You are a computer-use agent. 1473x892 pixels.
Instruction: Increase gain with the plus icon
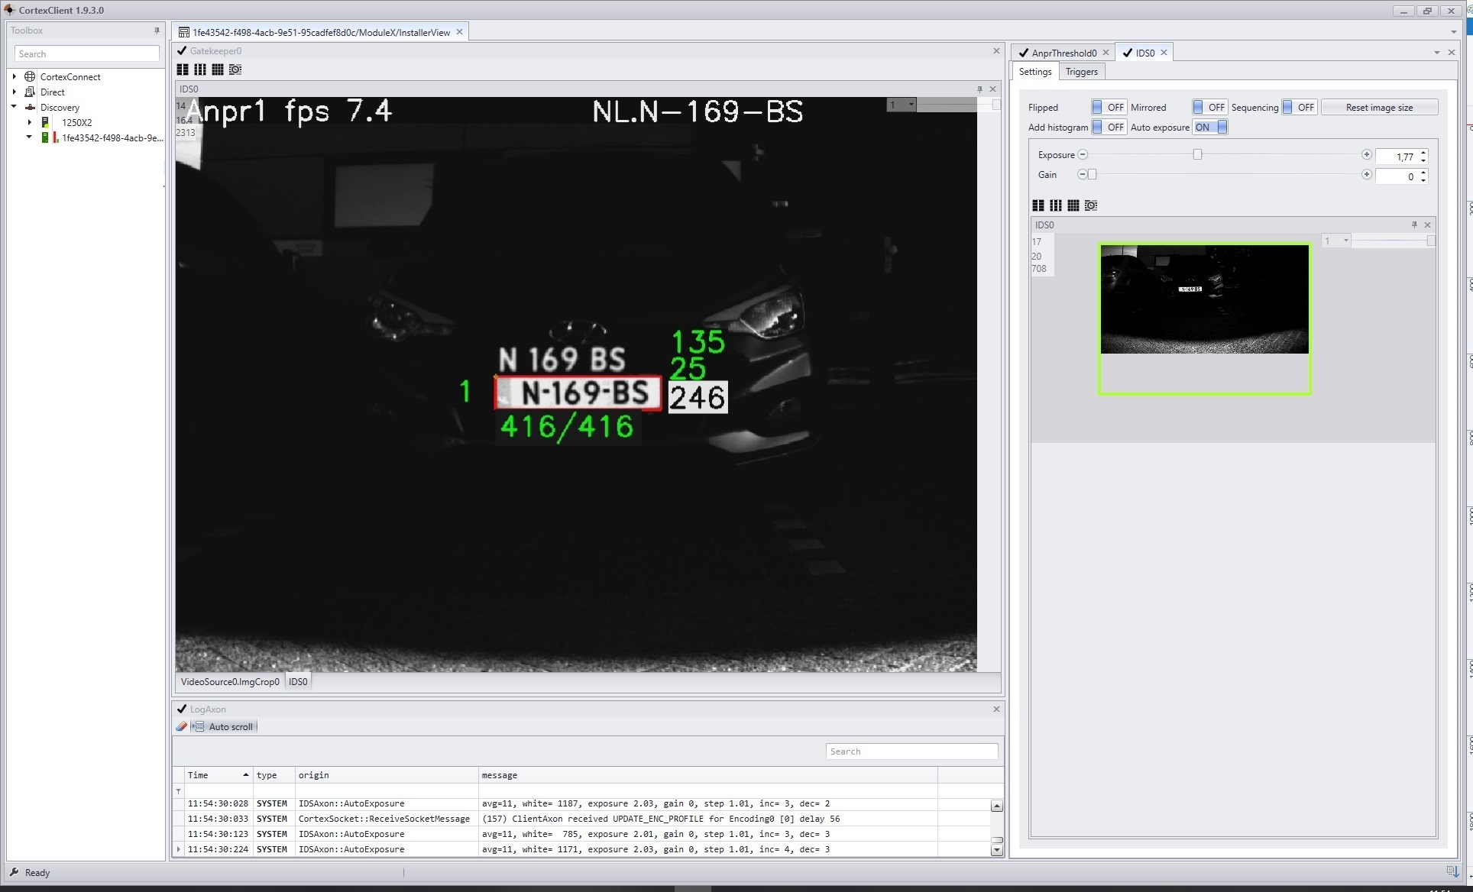point(1367,175)
